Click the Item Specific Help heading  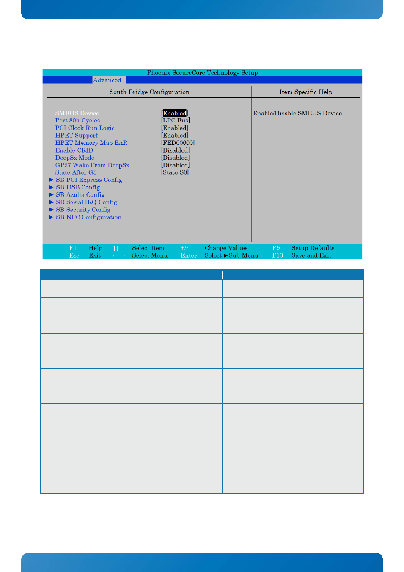[306, 92]
